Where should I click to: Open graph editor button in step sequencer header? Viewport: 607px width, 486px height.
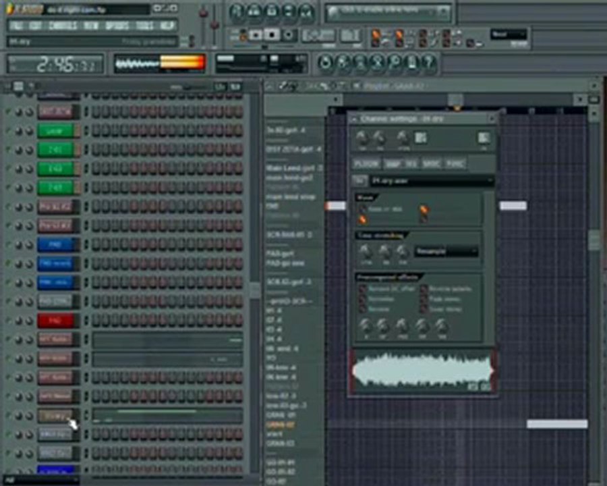220,87
